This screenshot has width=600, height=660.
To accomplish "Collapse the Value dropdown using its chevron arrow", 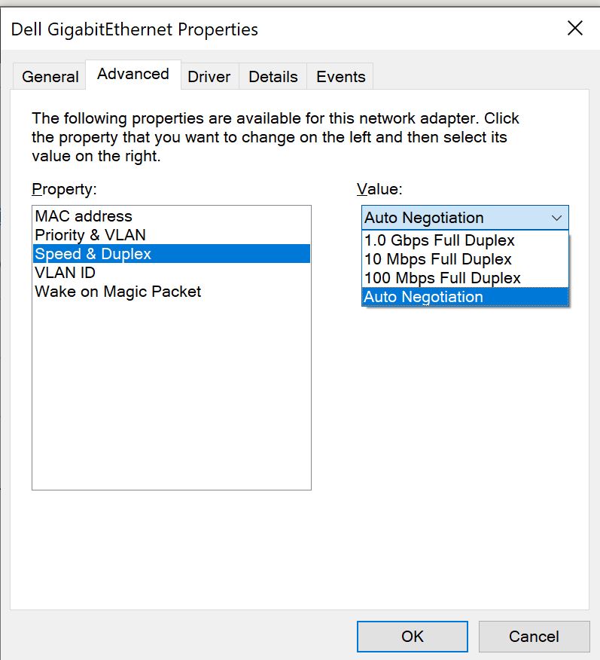I will point(556,218).
